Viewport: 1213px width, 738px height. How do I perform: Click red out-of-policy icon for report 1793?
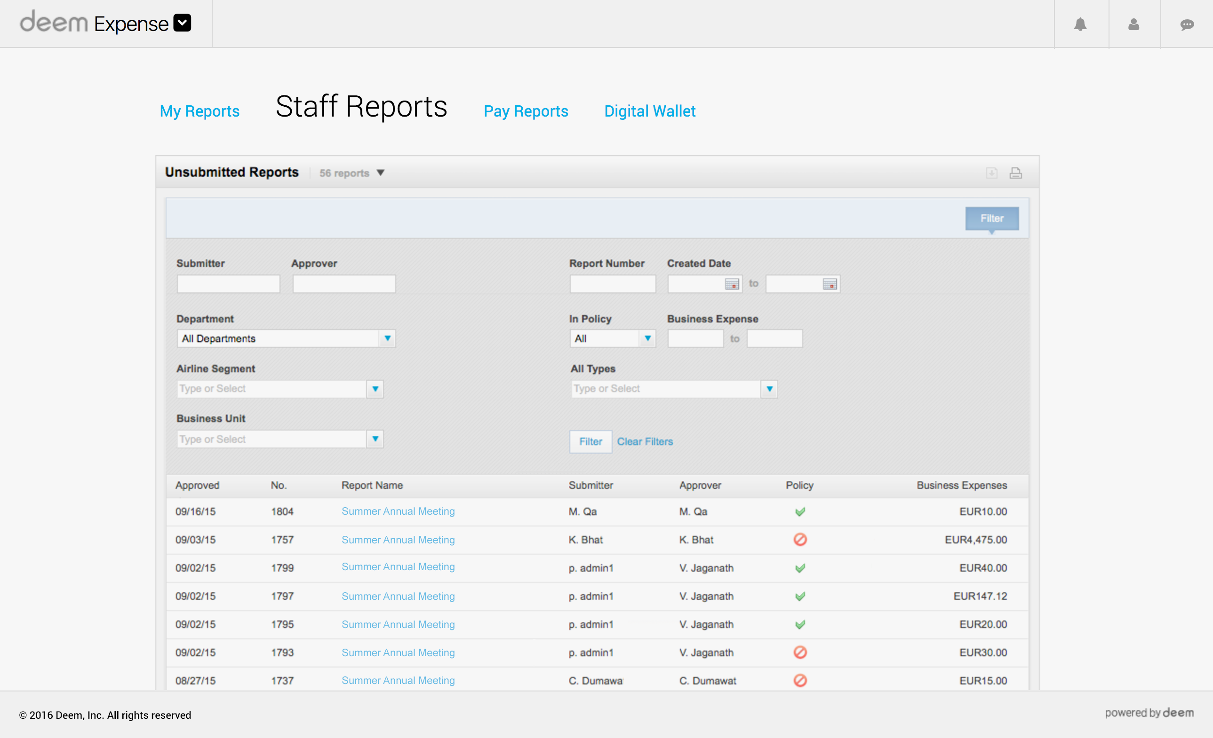[x=800, y=652]
